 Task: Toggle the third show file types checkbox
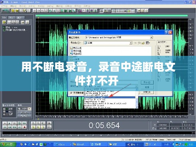[4, 114]
